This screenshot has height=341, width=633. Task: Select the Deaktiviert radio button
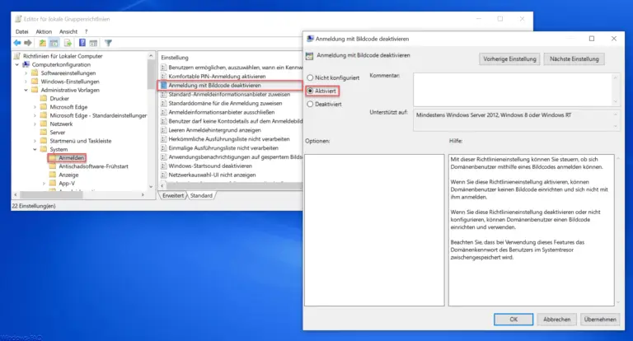click(310, 104)
